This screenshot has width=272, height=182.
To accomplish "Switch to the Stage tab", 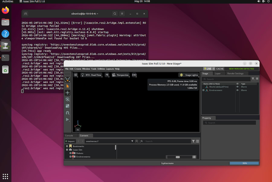I will tap(205, 74).
